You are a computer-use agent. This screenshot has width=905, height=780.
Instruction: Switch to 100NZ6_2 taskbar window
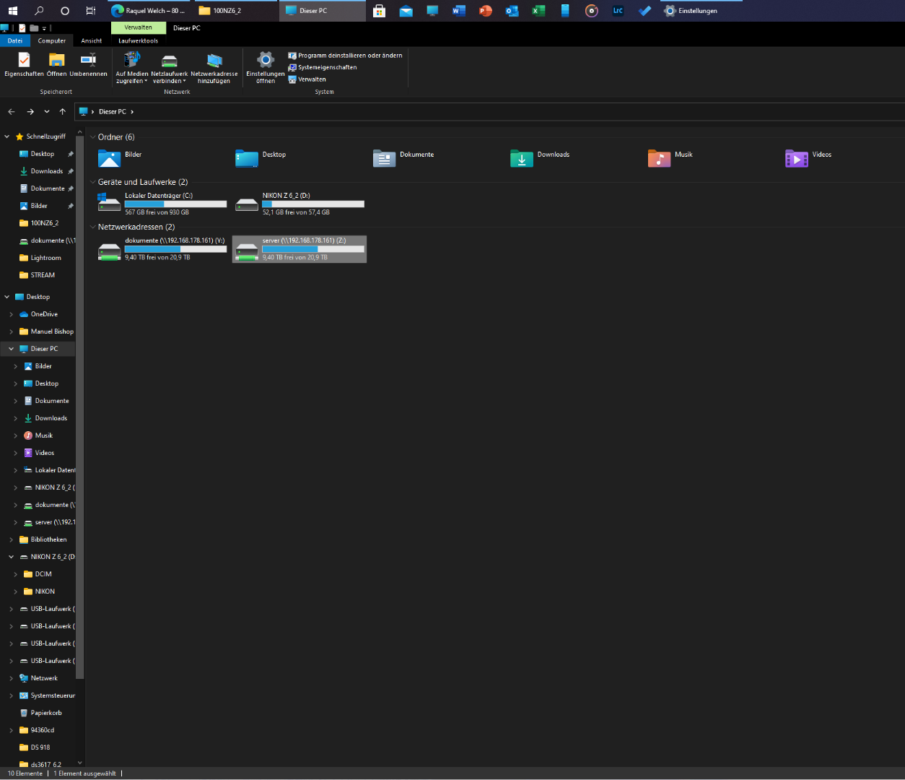tap(236, 11)
